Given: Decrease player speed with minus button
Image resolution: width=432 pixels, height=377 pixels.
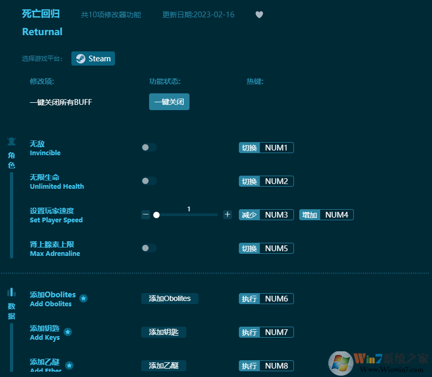Looking at the screenshot, I should (146, 214).
